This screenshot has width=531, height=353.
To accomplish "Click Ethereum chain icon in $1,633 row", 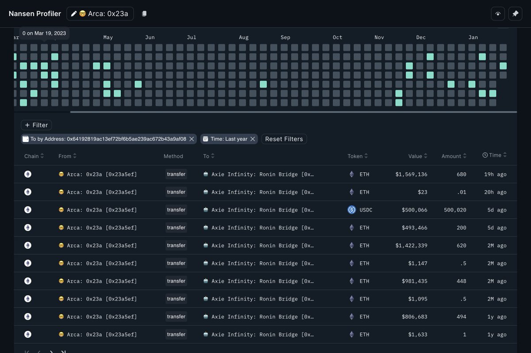I will pos(28,334).
